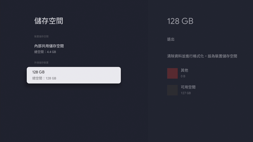Click the 0 B usage value
The image size is (253, 142).
[x=183, y=76]
